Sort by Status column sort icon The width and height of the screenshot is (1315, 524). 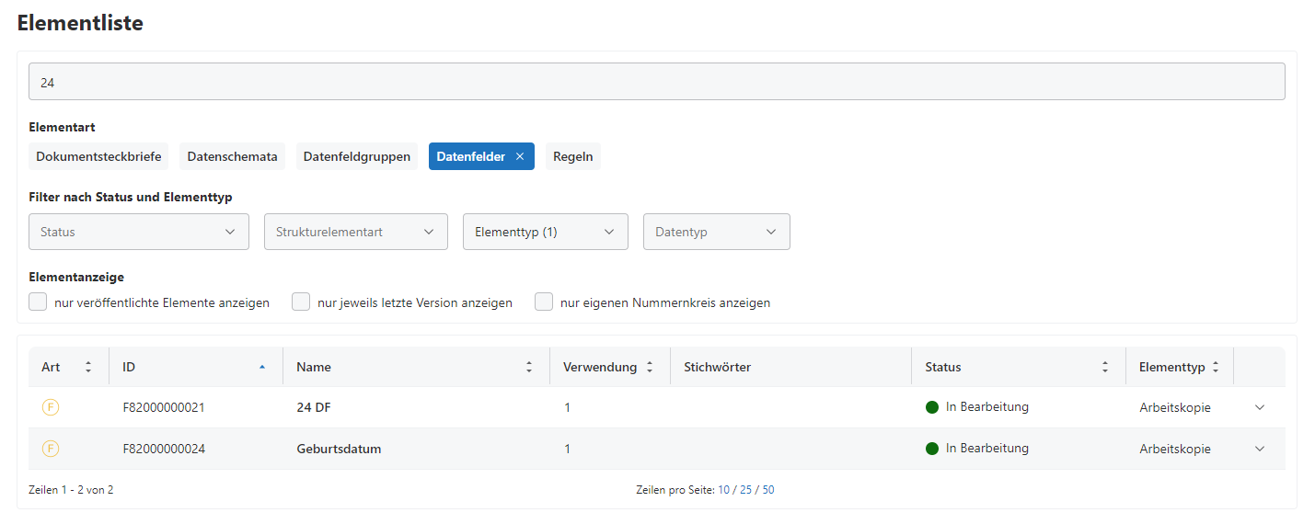tap(1105, 367)
